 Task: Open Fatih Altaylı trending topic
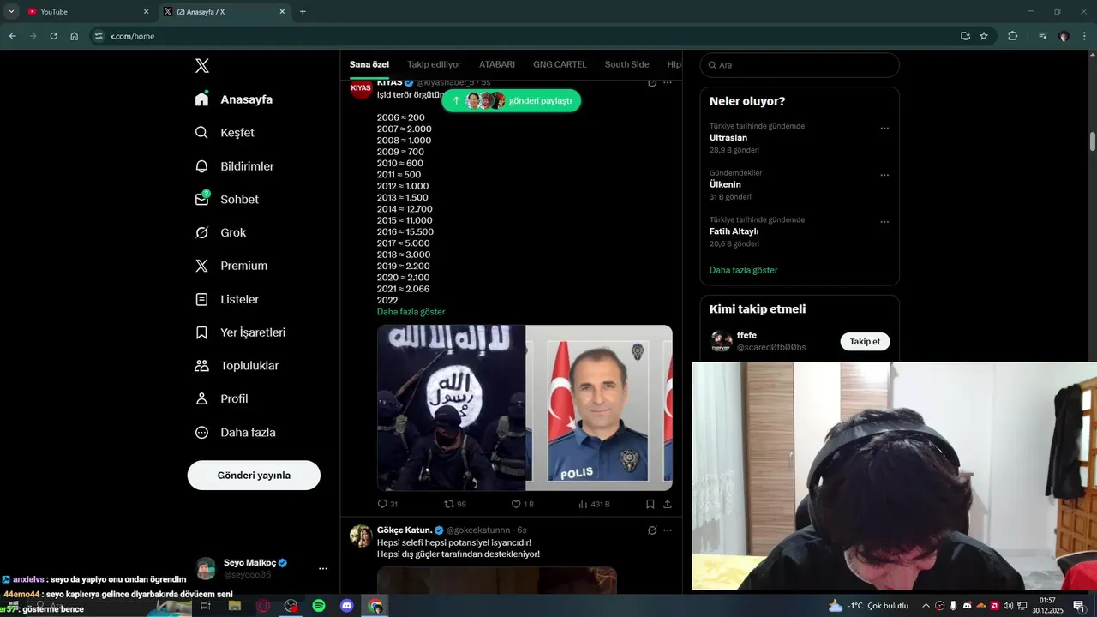(x=734, y=231)
